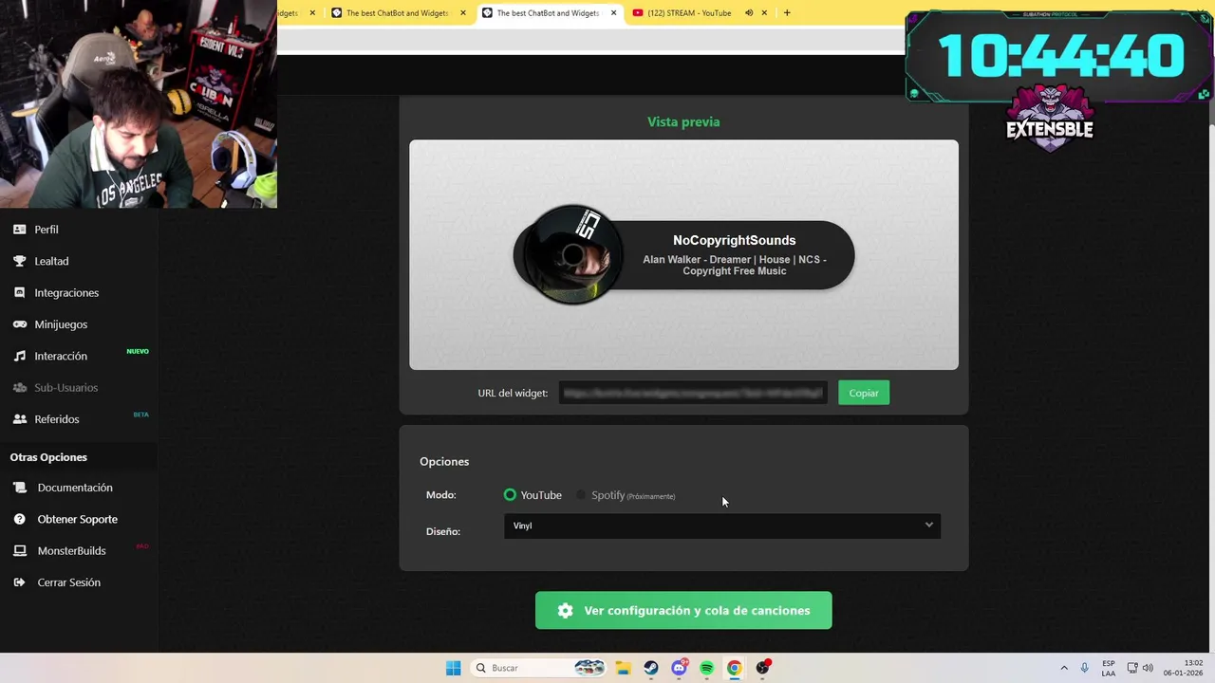Click the volume speaker tray icon
The image size is (1215, 683).
[x=1148, y=668]
